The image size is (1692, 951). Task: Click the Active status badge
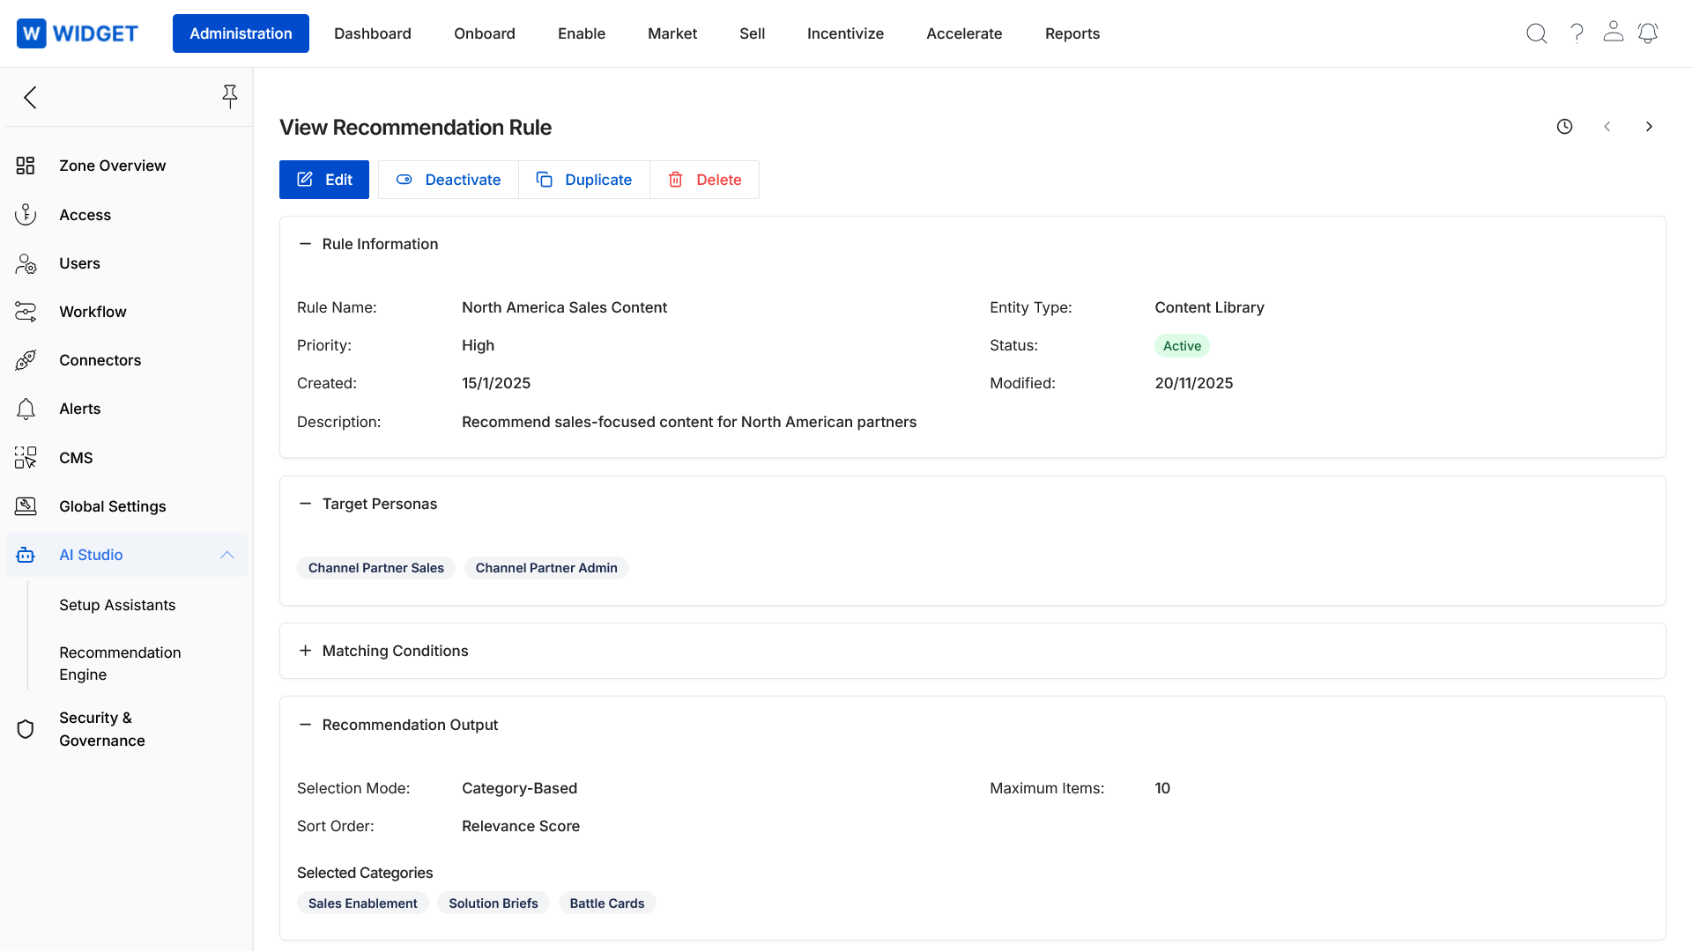[1182, 346]
